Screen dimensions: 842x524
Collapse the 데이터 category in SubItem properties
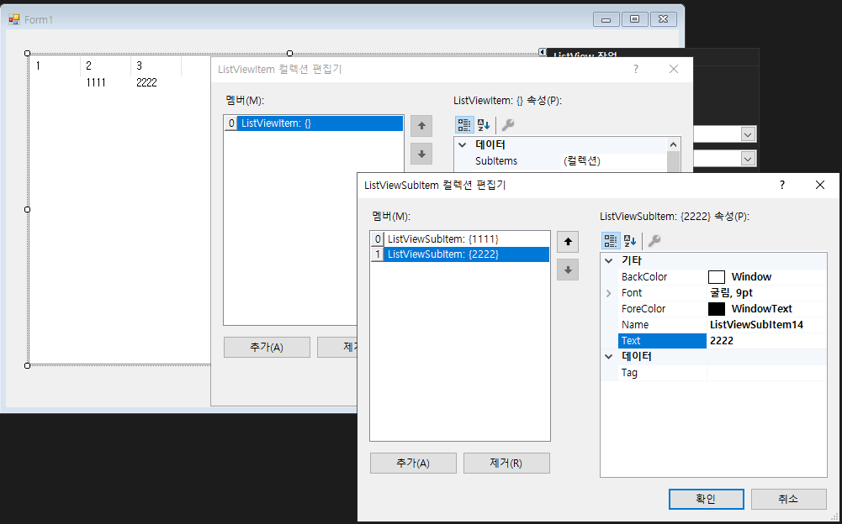608,356
